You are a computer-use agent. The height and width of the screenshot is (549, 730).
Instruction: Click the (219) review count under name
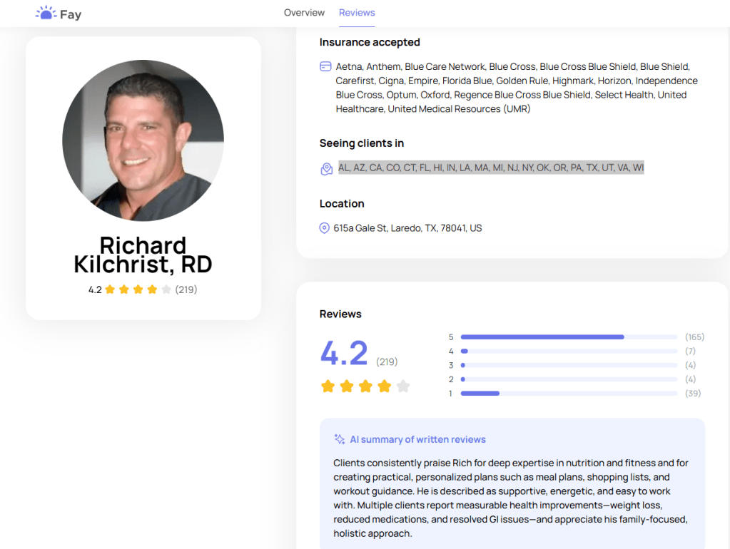click(x=186, y=289)
